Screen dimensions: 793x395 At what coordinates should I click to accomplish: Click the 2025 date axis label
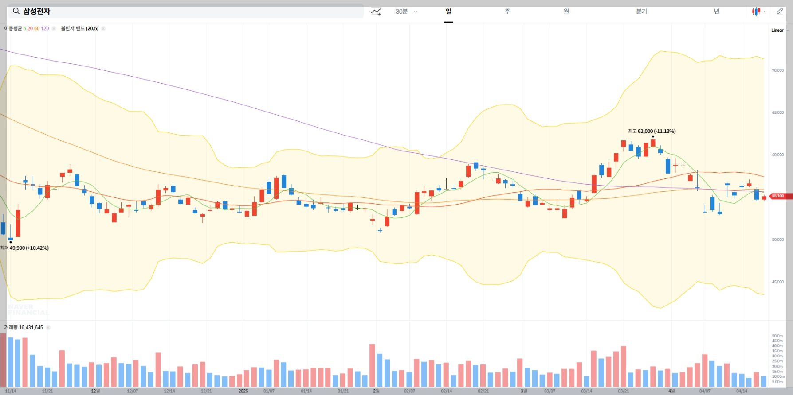click(243, 391)
